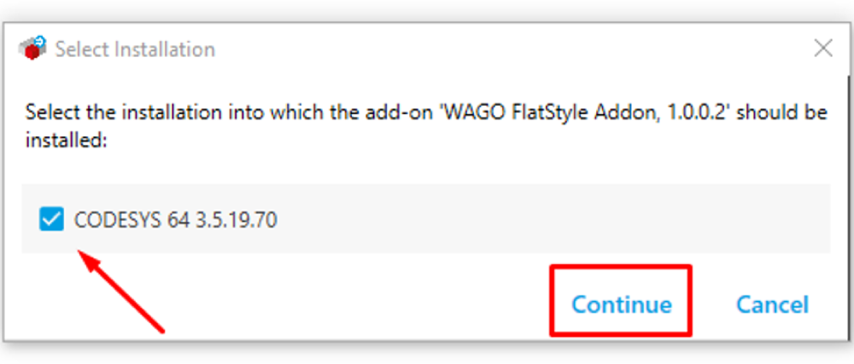854x364 pixels.
Task: Click version number 1.0.0.2 in the prompt
Action: pos(692,113)
